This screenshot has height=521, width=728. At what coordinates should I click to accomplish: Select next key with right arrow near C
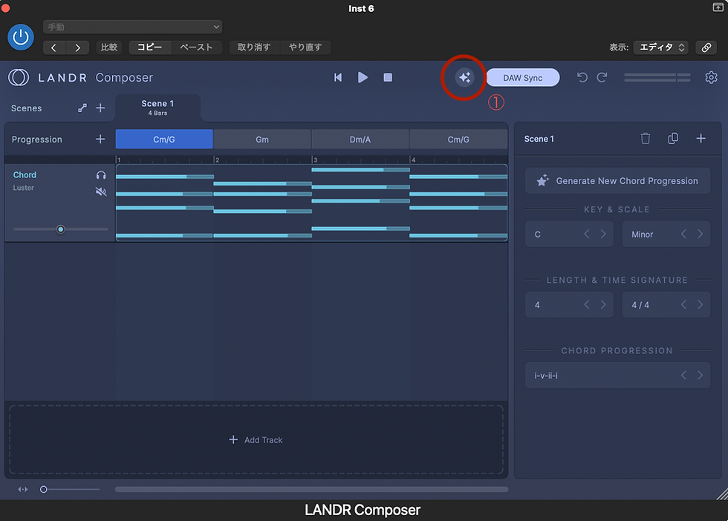tap(603, 235)
